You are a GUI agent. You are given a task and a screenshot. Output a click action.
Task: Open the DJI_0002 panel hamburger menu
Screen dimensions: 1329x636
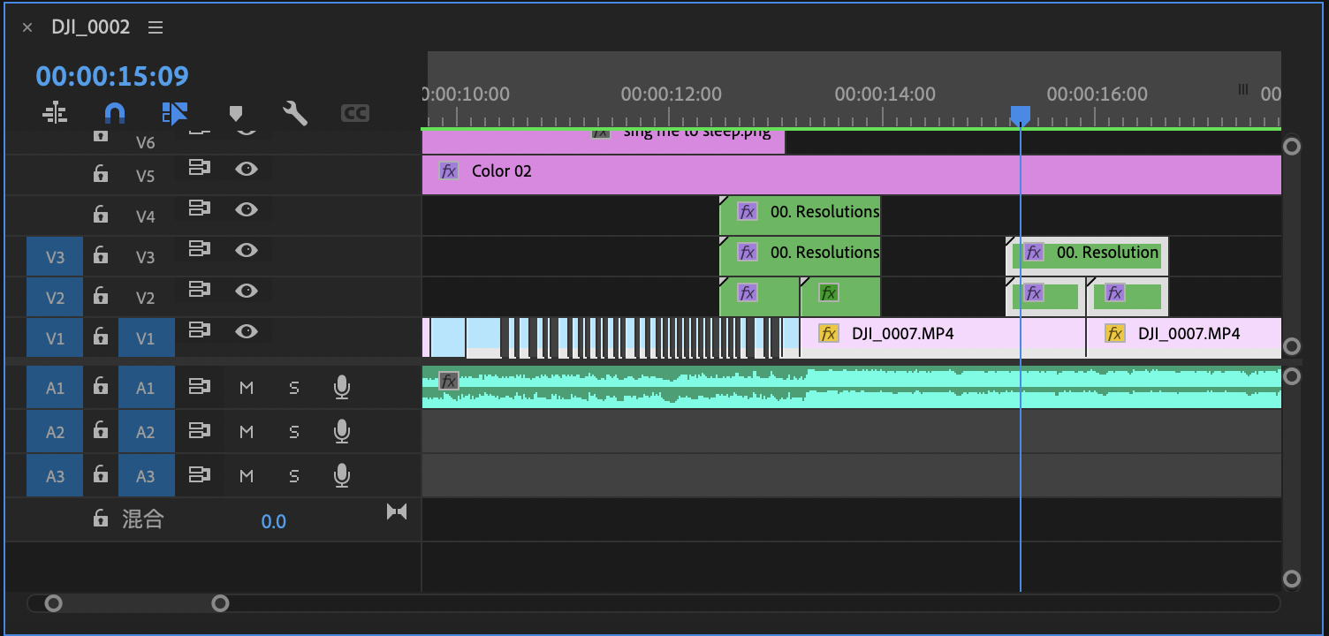156,27
